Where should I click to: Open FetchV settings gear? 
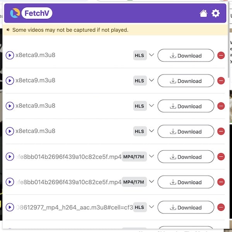click(x=215, y=14)
